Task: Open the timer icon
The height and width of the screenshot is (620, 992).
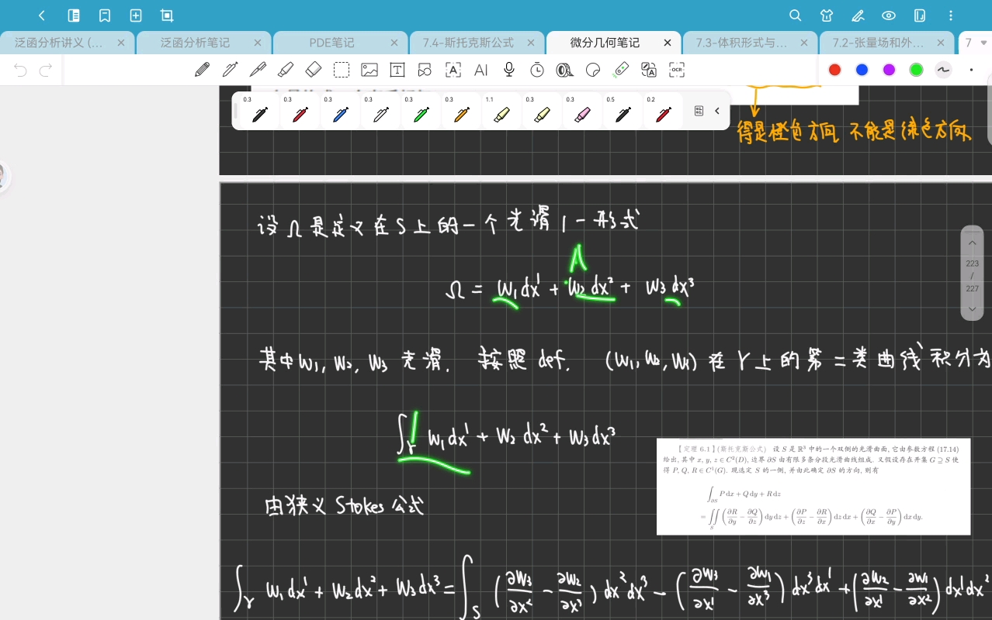Action: tap(537, 70)
